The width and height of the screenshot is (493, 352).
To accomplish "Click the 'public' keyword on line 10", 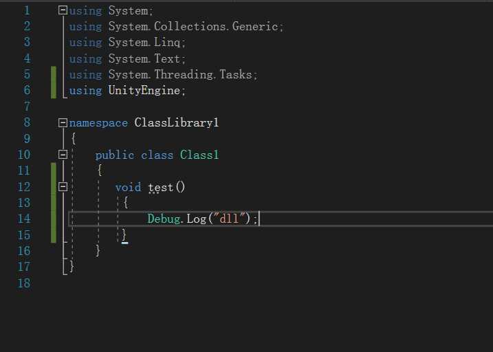I will tap(115, 155).
